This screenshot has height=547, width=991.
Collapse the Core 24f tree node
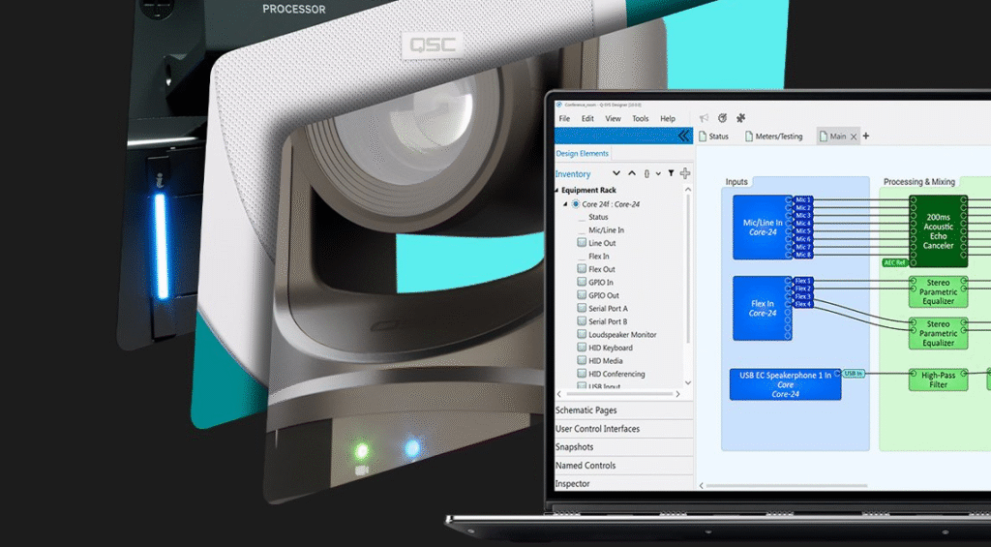click(x=566, y=204)
